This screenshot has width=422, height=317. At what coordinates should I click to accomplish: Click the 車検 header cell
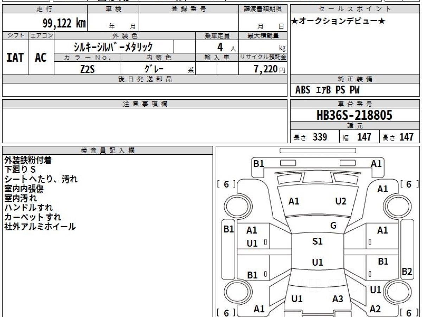(x=113, y=9)
